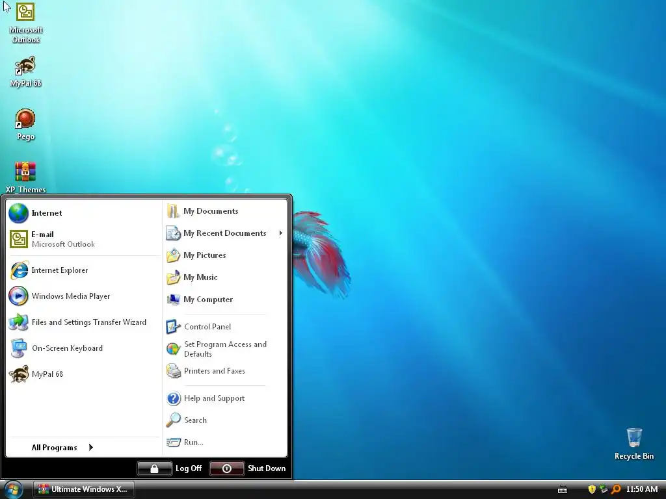Click the security shield tray icon

[592, 489]
